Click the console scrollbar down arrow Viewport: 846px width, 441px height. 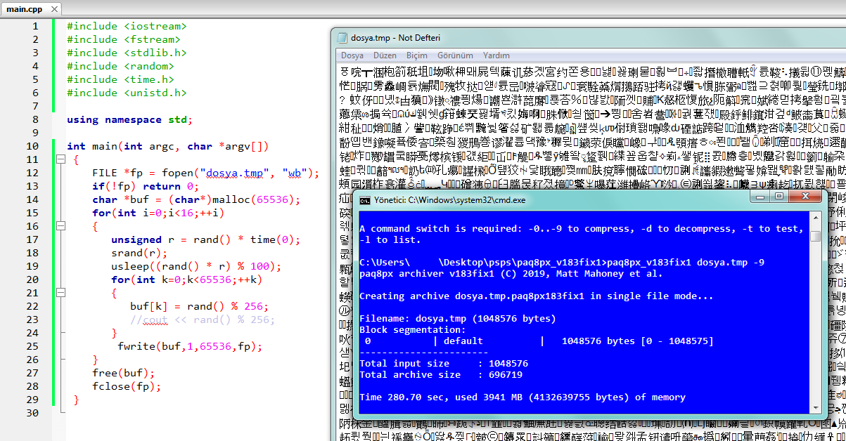point(815,408)
